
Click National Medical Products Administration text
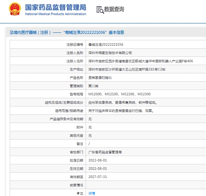(56, 14)
